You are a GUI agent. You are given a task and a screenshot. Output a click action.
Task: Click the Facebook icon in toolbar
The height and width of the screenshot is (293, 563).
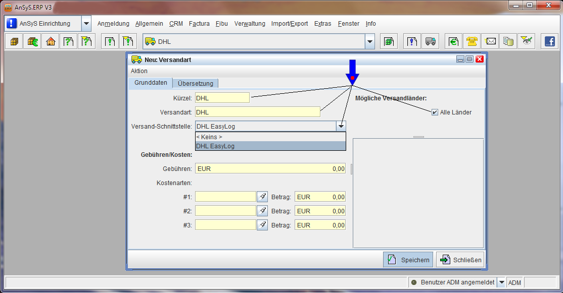coord(549,41)
